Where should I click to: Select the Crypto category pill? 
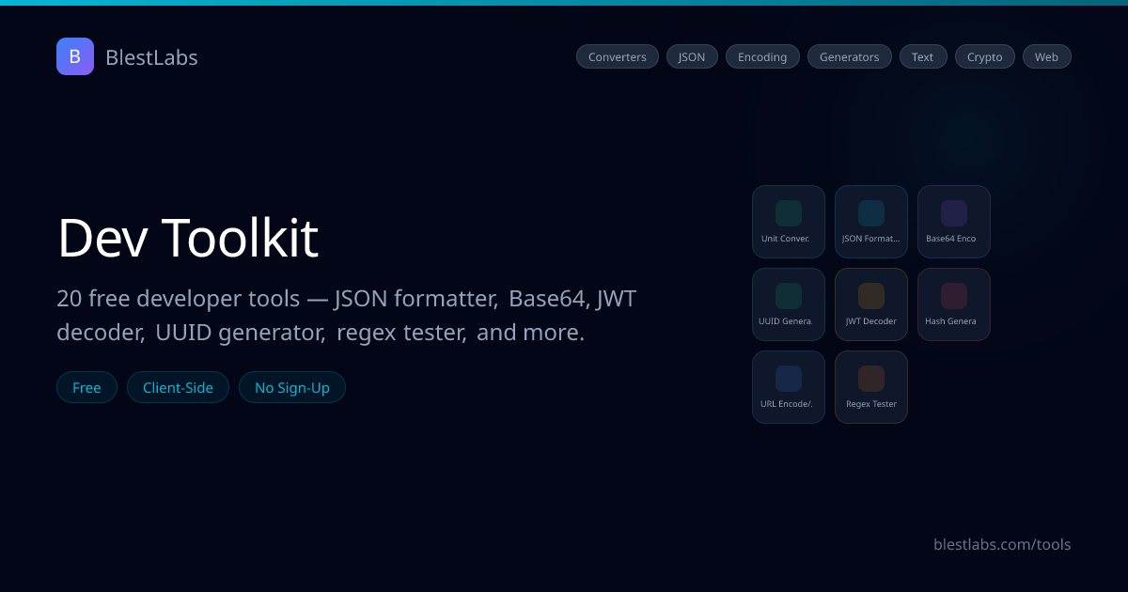[985, 56]
